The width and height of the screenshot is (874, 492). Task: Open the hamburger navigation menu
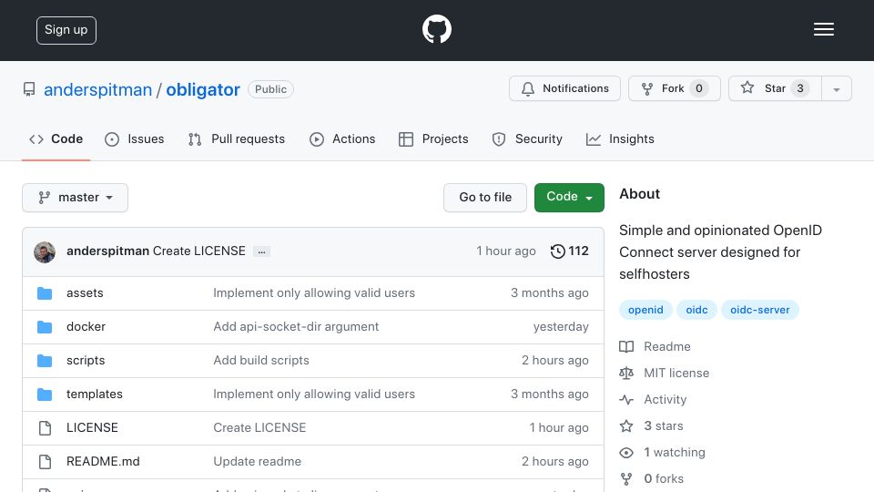823,29
